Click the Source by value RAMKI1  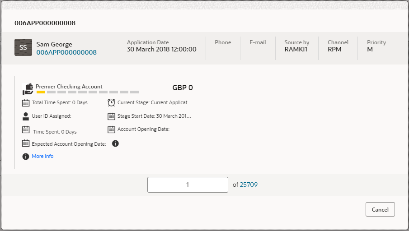click(296, 49)
